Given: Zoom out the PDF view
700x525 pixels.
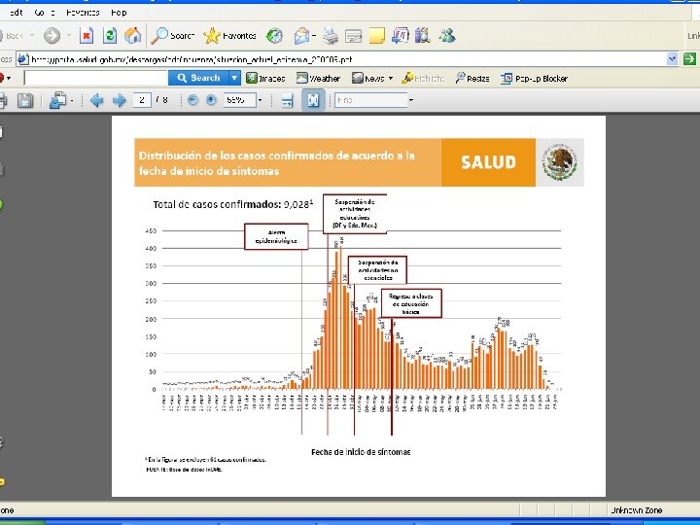Looking at the screenshot, I should tap(192, 100).
